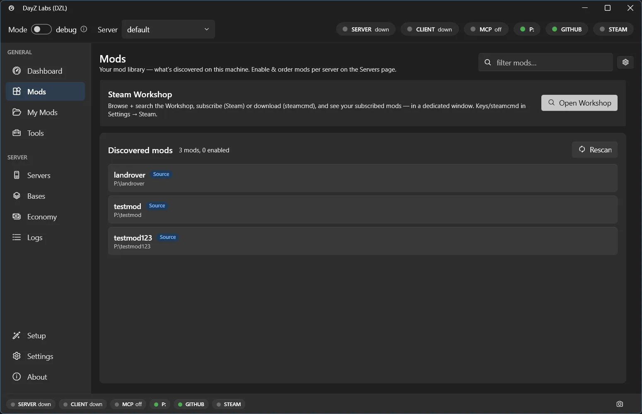Click the magnifier icon in filter field

click(488, 63)
